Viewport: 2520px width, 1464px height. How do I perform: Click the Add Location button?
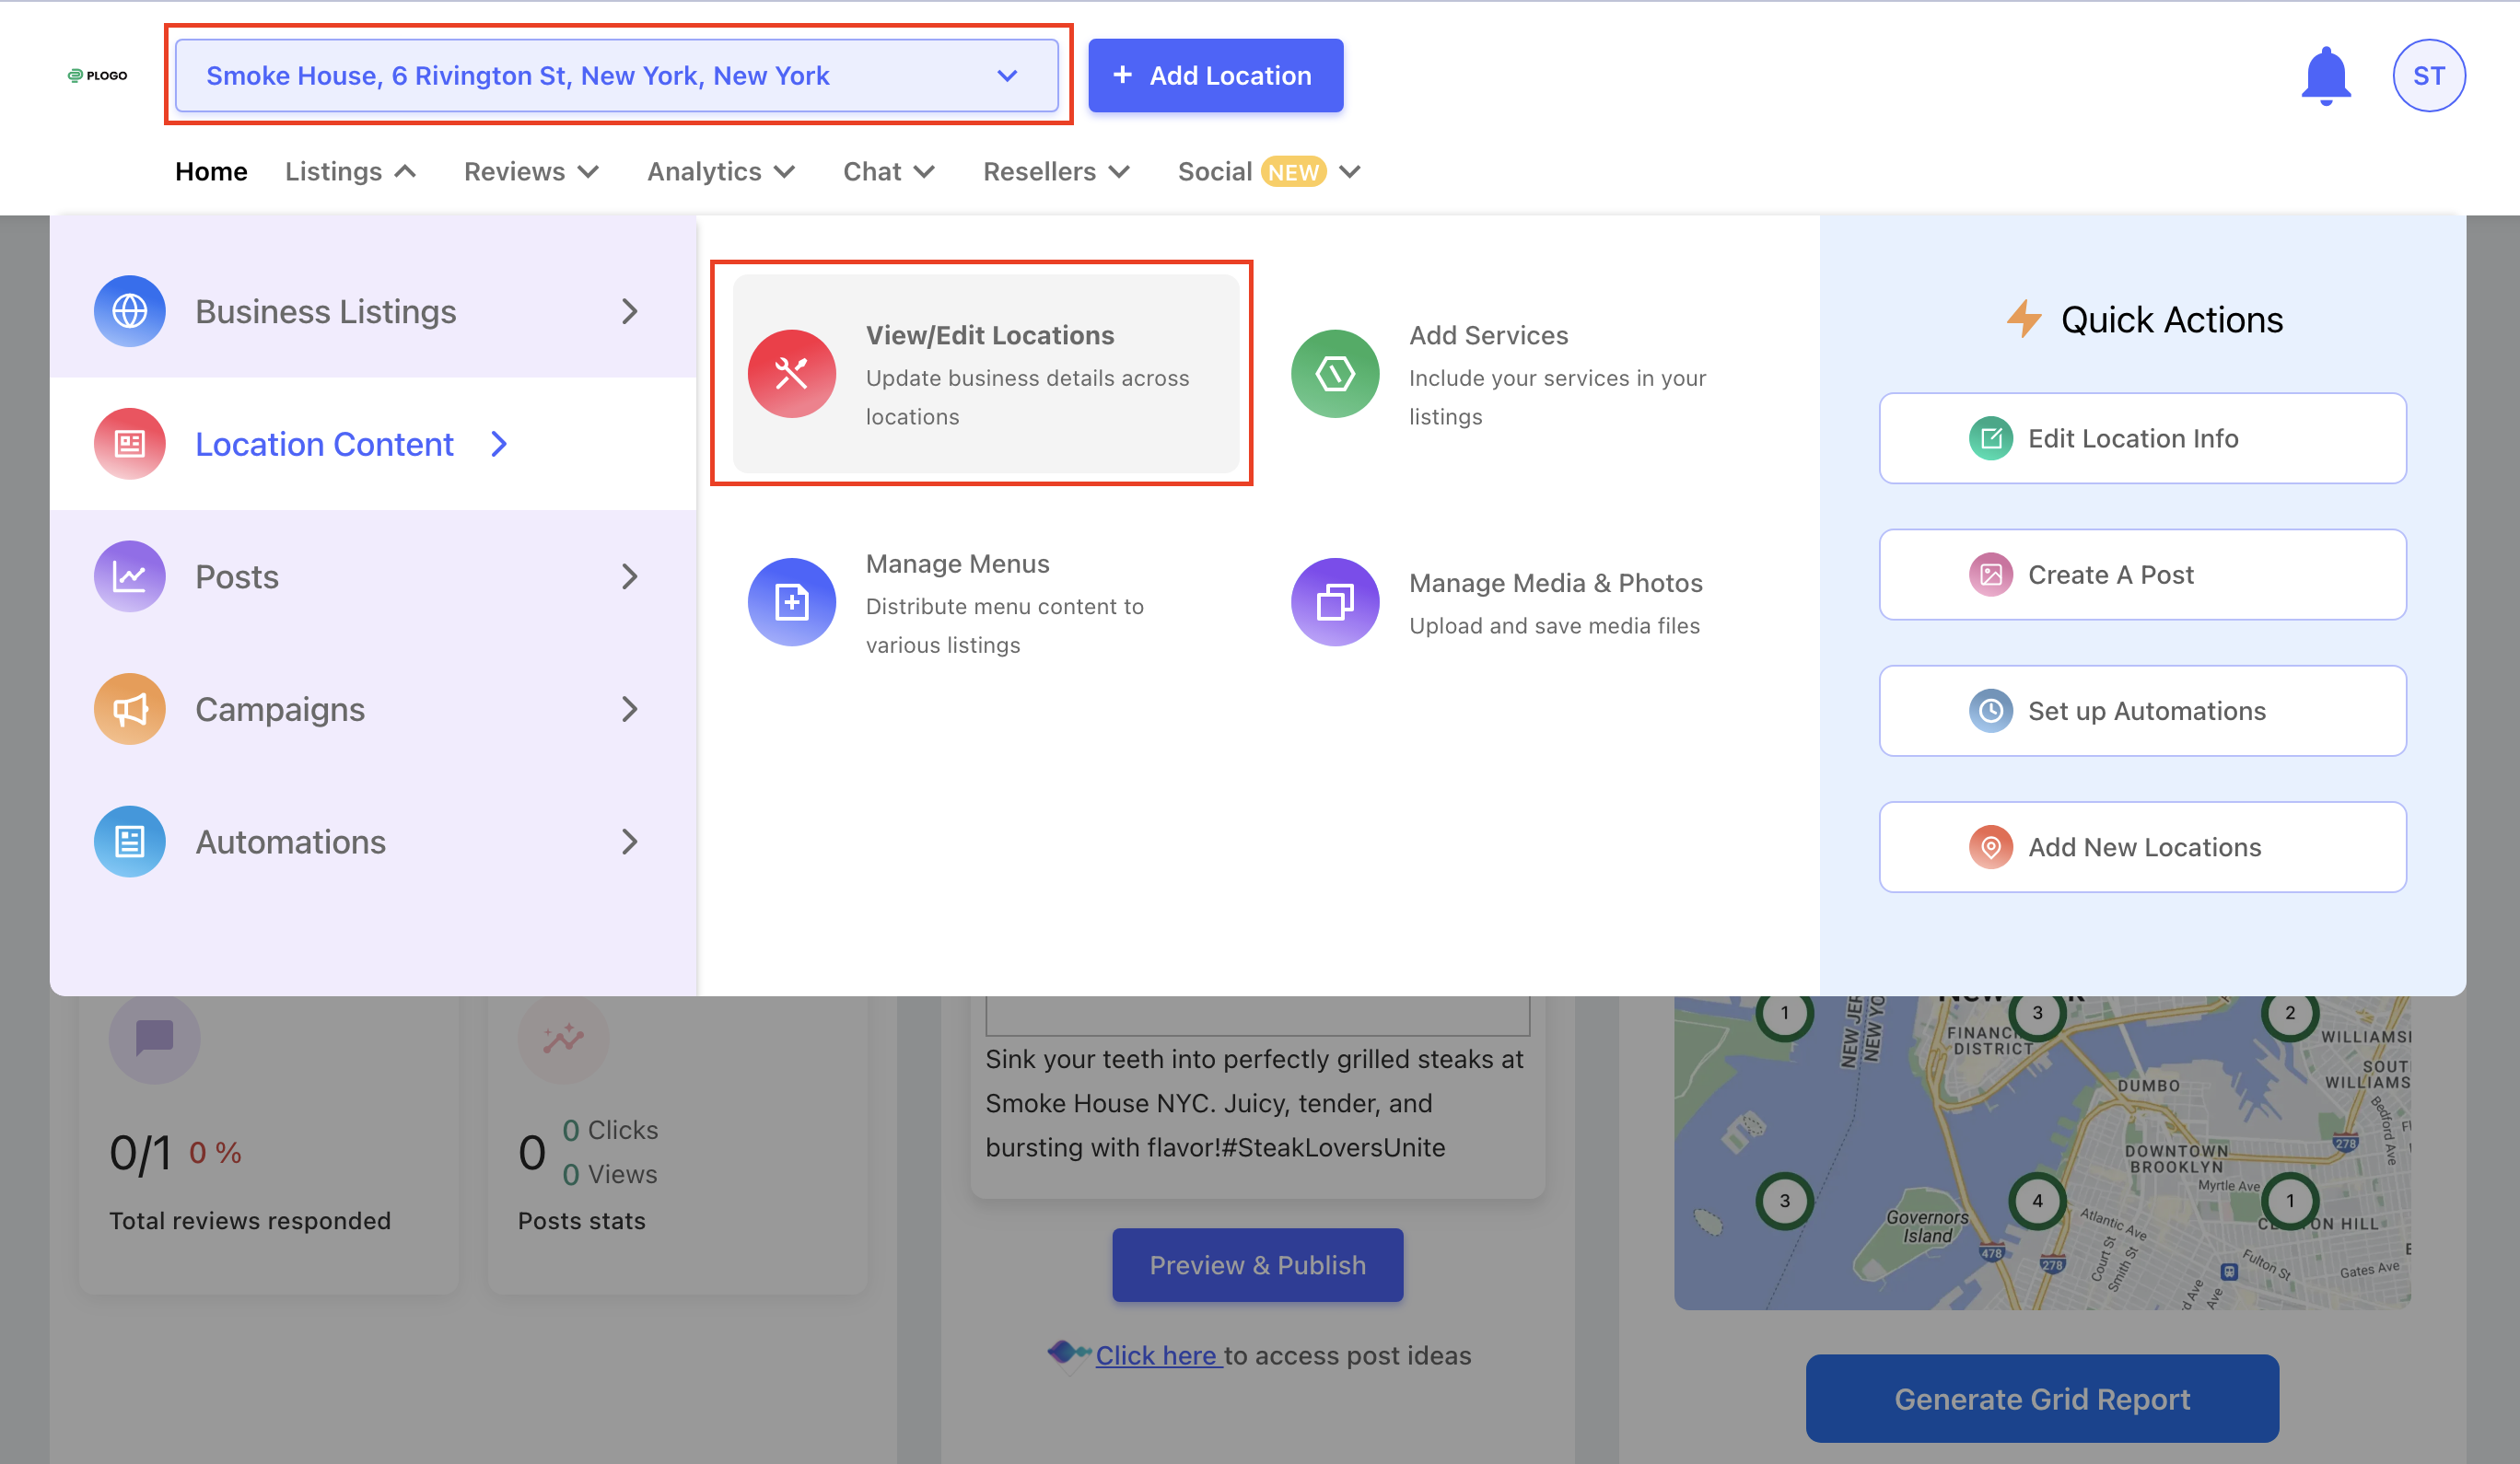[x=1215, y=76]
